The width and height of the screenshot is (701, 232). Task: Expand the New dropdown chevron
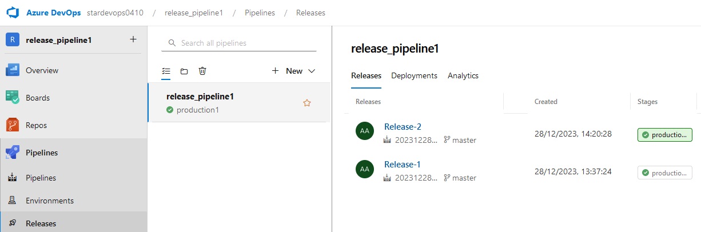click(x=312, y=71)
